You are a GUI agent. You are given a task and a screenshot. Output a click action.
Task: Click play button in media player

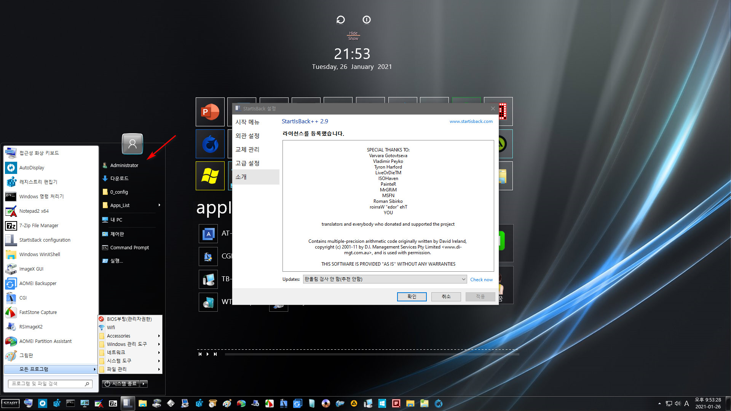point(207,354)
